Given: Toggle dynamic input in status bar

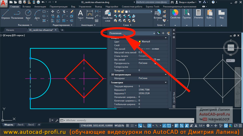Looking at the screenshot, I should pyautogui.click(x=140, y=126).
